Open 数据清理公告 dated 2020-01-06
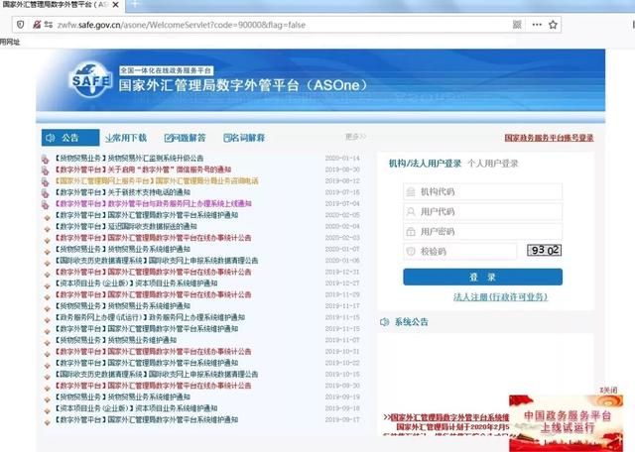The width and height of the screenshot is (635, 452). coord(157,260)
